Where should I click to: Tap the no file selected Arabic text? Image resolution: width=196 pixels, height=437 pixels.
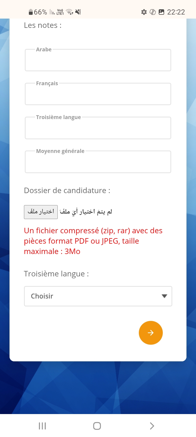click(86, 212)
